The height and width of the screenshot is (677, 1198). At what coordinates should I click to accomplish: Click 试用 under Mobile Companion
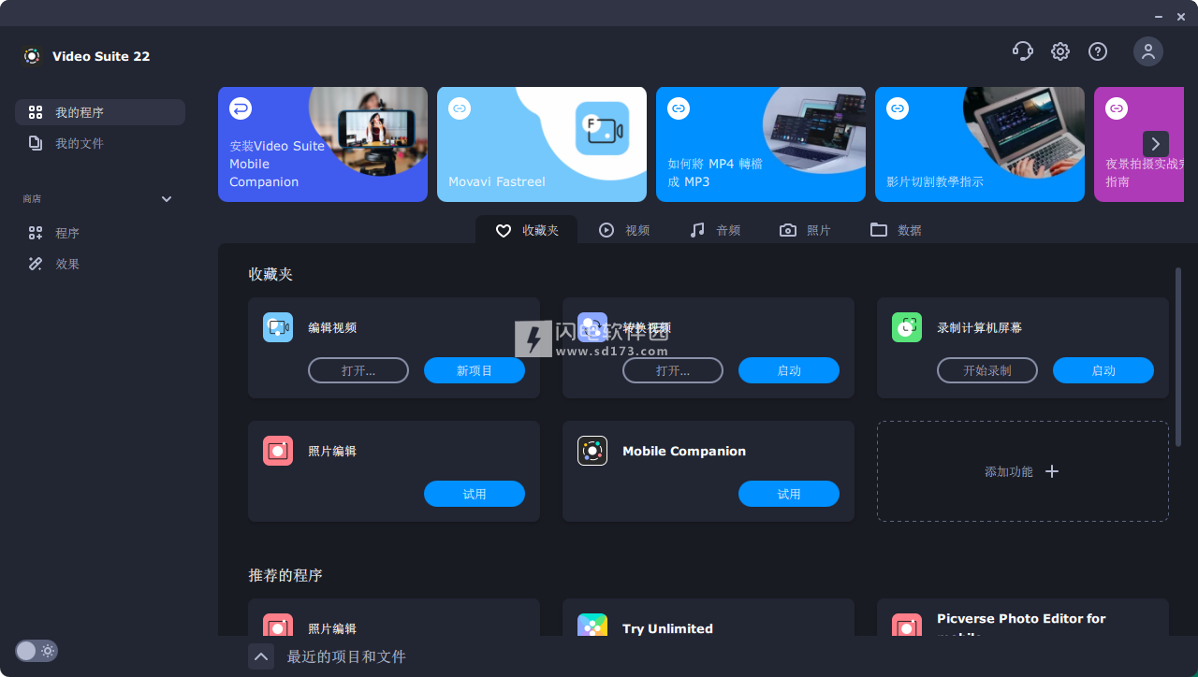coord(789,494)
